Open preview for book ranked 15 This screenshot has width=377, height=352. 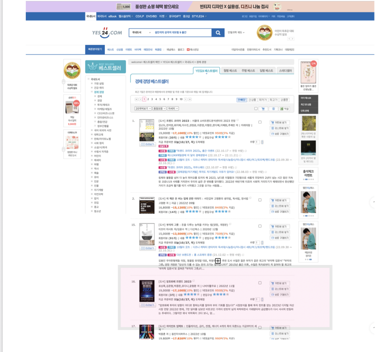(x=147, y=248)
